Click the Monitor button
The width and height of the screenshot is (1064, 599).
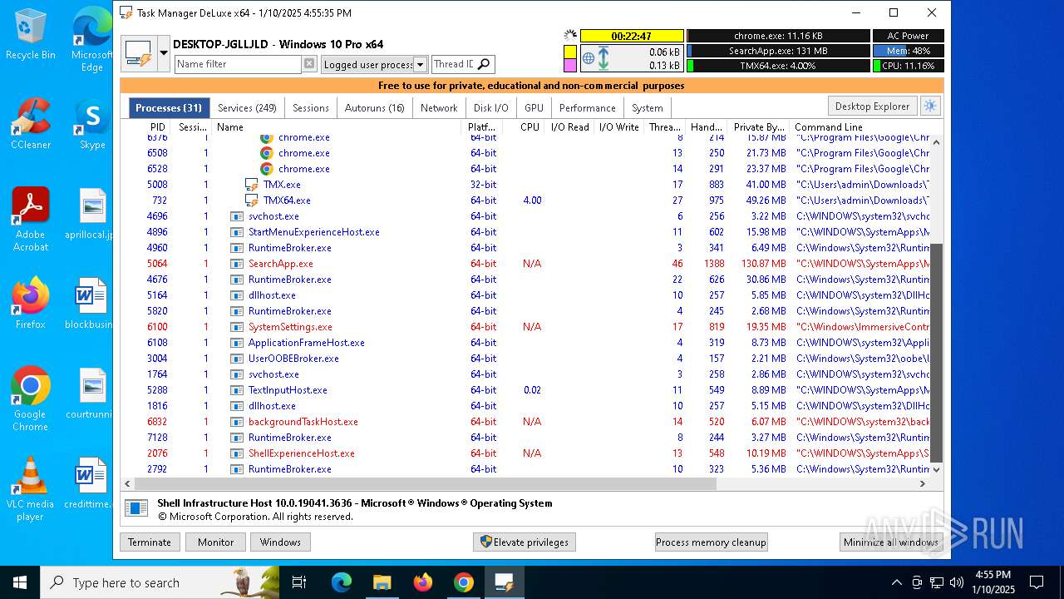click(x=215, y=542)
